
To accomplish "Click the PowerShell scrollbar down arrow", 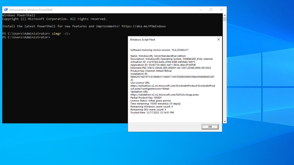I will point(225,121).
